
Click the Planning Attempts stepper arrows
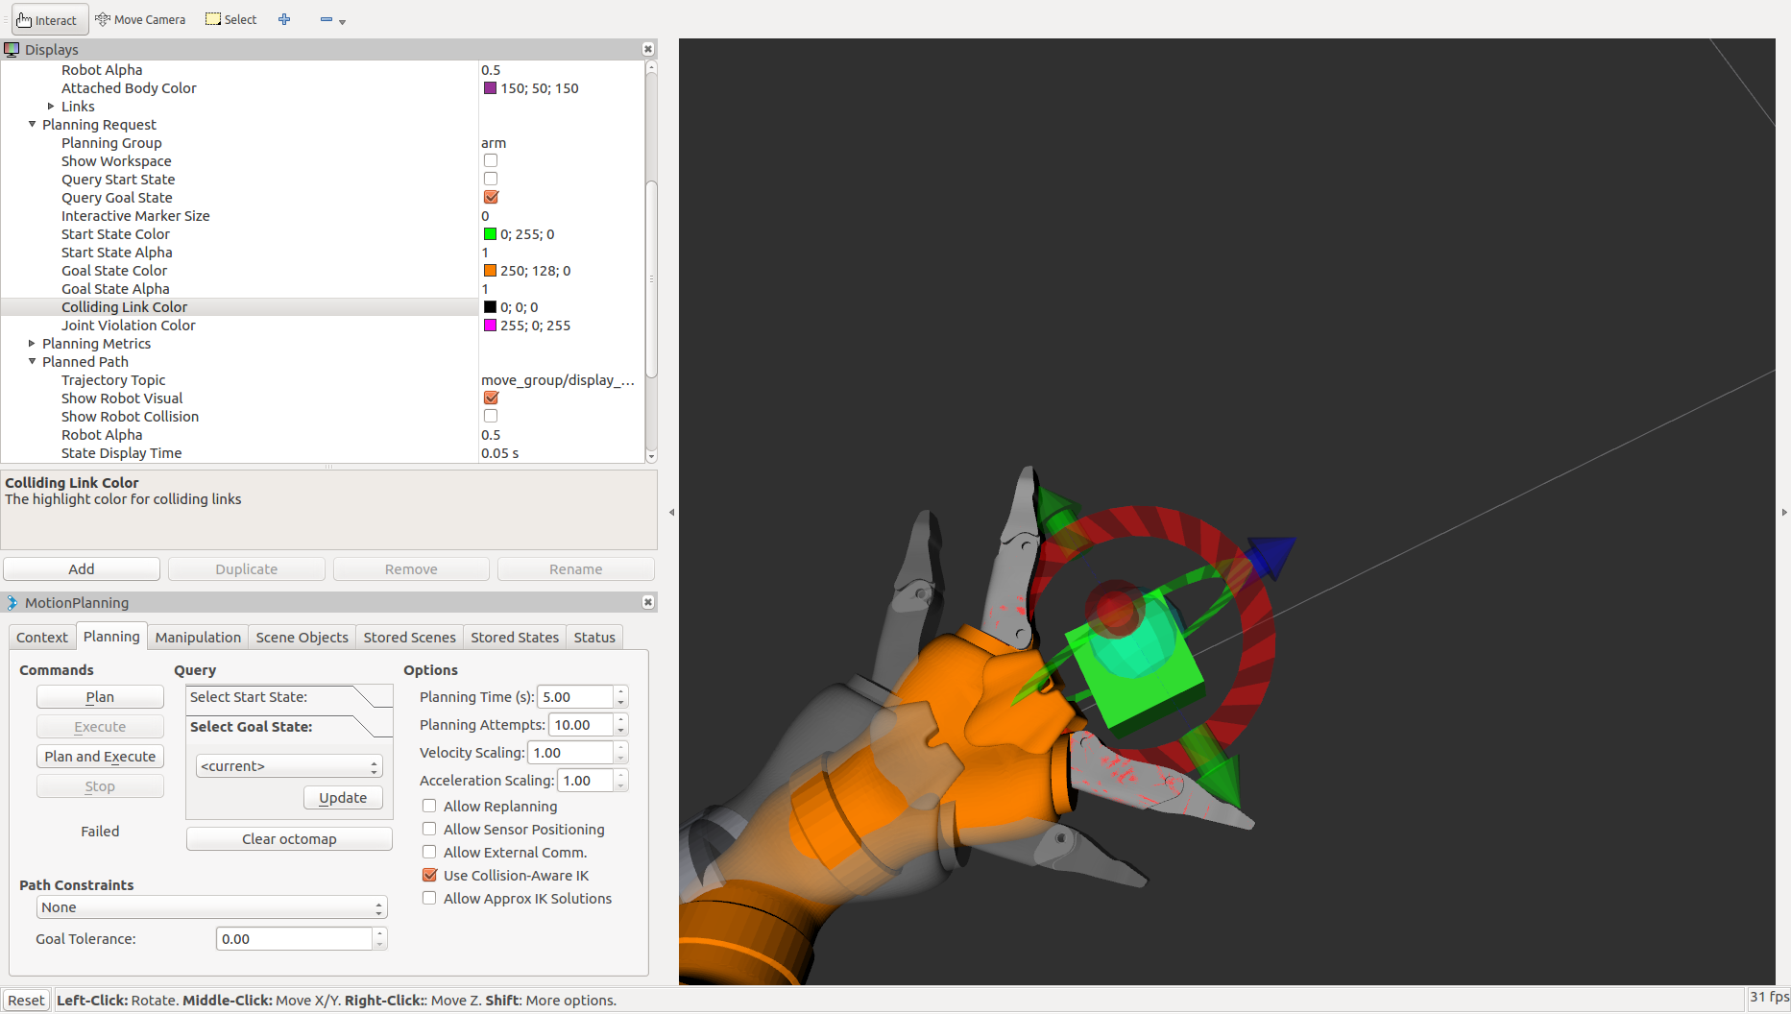[621, 724]
